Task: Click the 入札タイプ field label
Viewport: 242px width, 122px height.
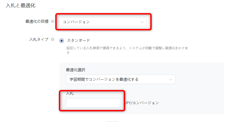Action: click(x=39, y=39)
